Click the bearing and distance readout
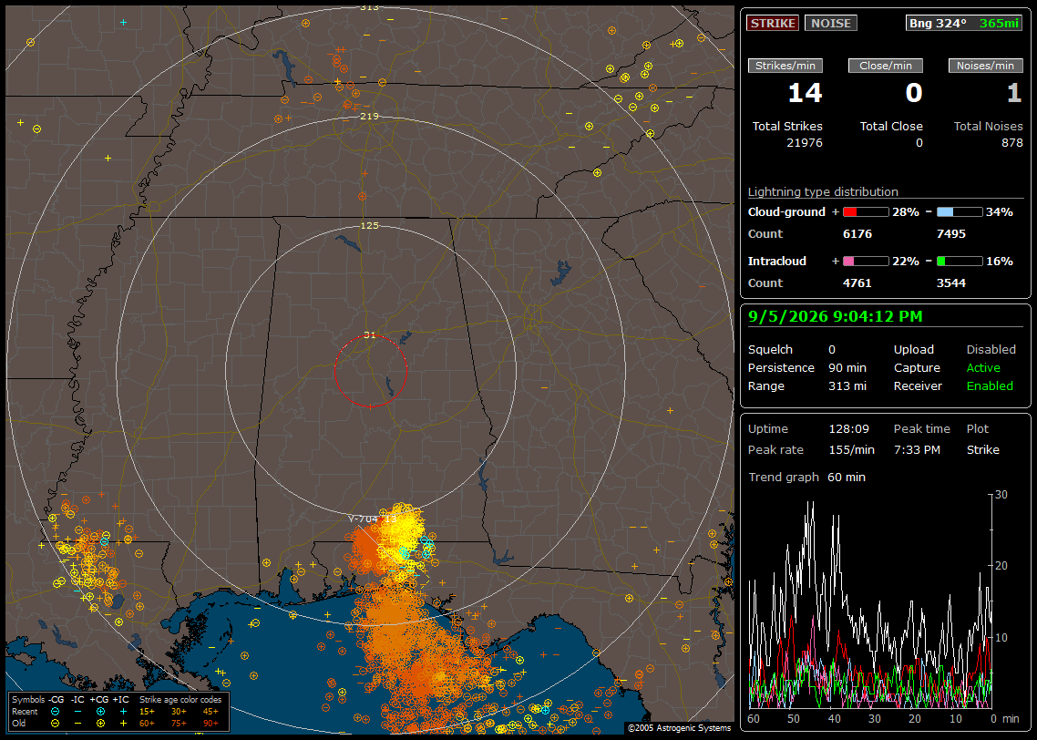 [x=964, y=23]
